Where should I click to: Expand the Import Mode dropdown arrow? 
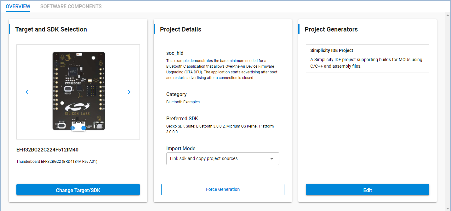272,159
